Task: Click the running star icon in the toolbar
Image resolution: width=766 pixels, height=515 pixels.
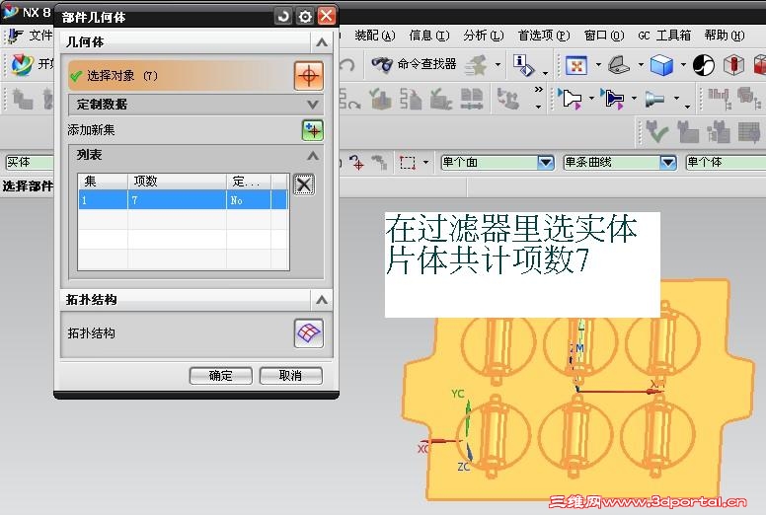Action: [x=477, y=65]
